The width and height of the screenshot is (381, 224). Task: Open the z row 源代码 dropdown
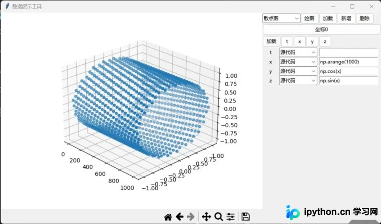click(298, 81)
